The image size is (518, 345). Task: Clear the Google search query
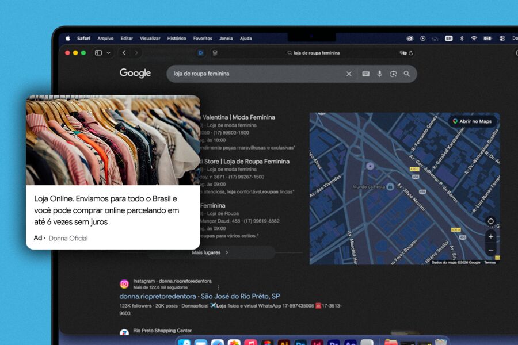[349, 74]
